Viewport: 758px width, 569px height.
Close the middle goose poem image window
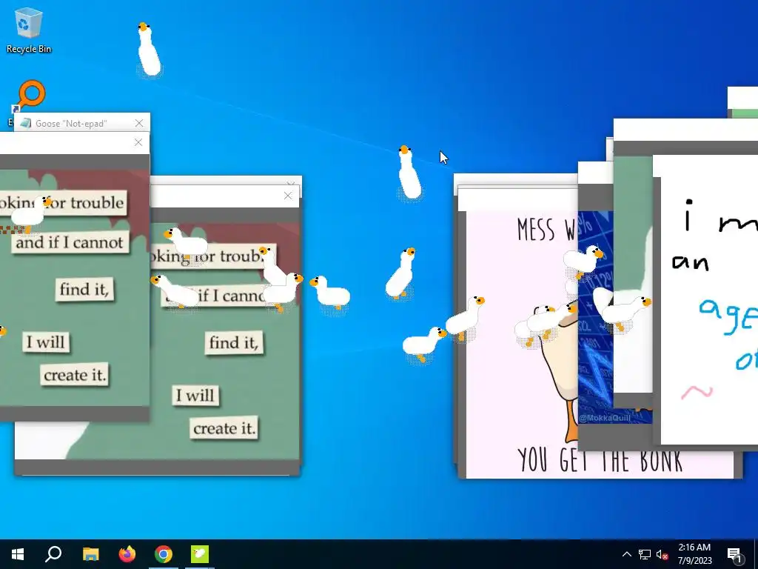click(288, 196)
